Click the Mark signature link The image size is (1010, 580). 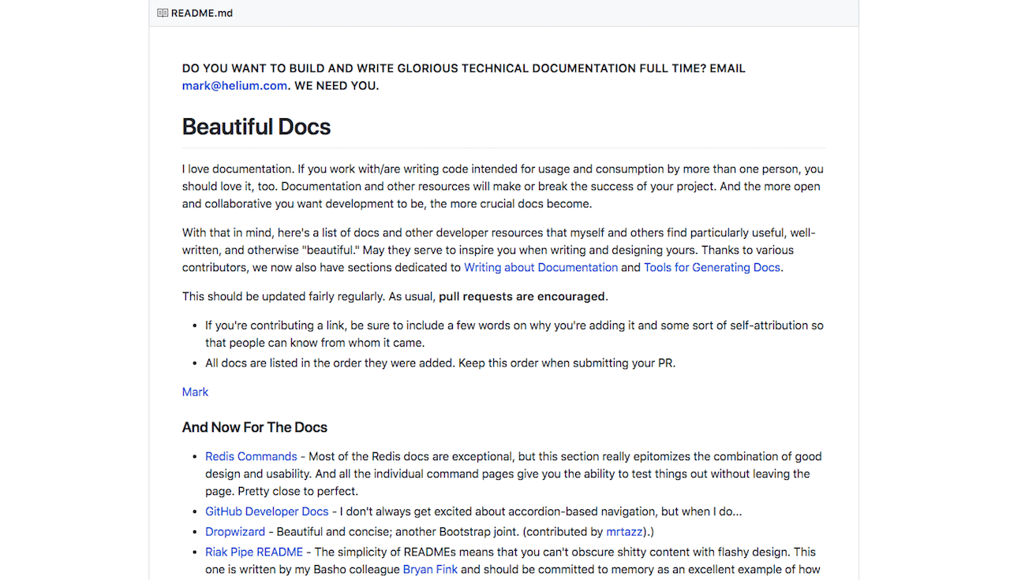click(194, 392)
